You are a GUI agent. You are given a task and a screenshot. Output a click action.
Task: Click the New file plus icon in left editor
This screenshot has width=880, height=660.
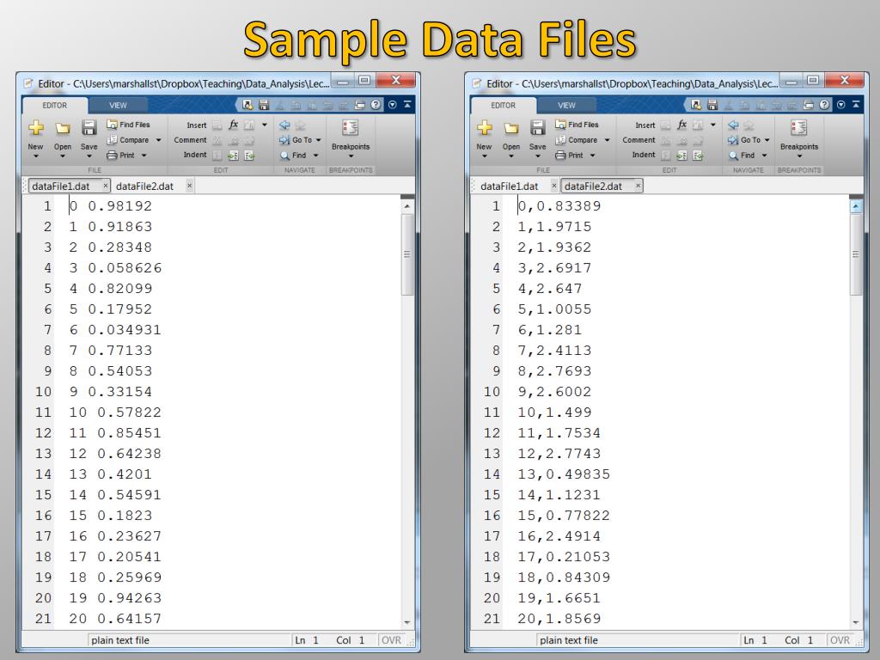[36, 128]
